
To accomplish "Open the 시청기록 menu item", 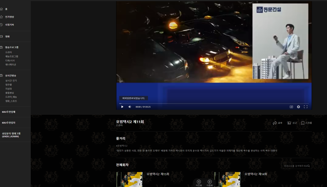I will coord(9,25).
